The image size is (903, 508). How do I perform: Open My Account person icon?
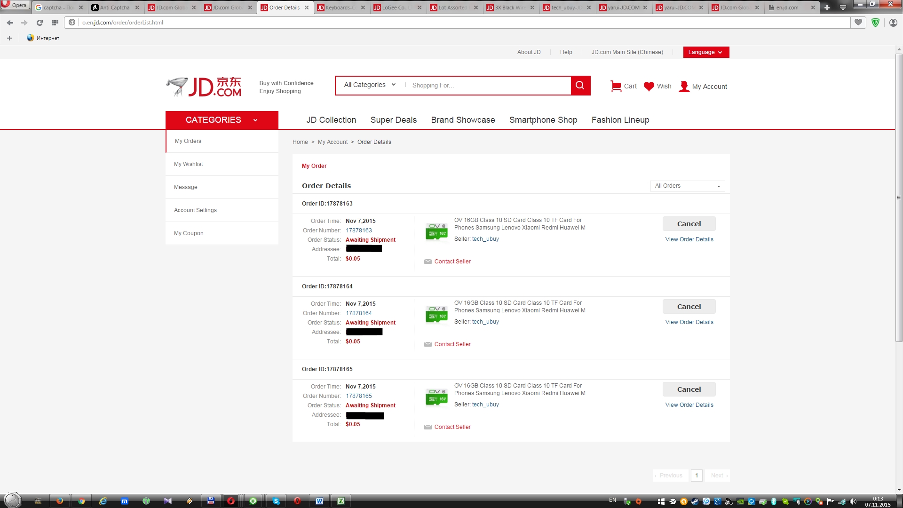click(x=684, y=86)
